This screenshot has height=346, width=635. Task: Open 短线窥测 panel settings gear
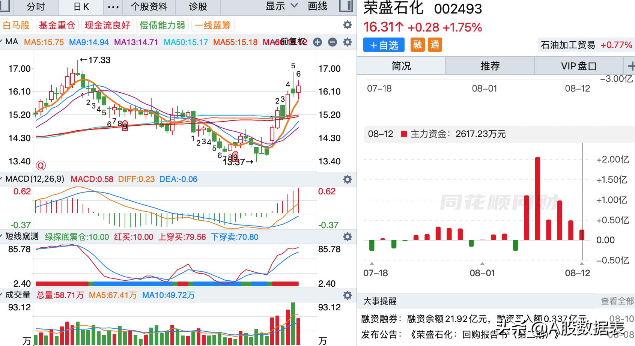click(x=348, y=237)
